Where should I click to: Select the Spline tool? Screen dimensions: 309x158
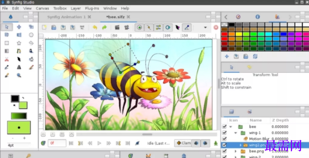[19, 51]
